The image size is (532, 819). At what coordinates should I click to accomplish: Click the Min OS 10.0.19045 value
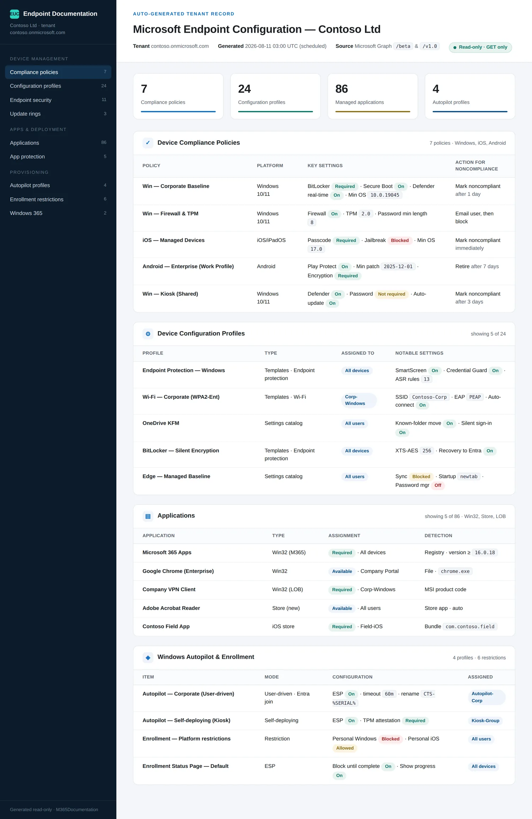[x=385, y=195]
